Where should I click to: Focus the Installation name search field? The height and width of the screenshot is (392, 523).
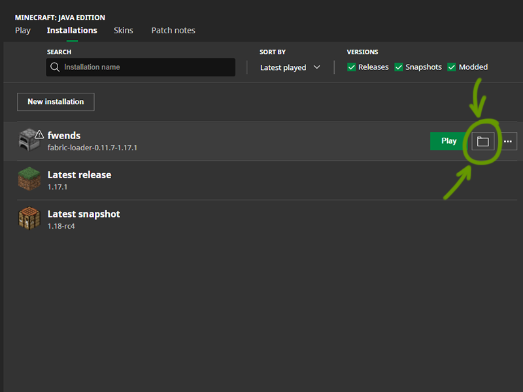click(147, 67)
